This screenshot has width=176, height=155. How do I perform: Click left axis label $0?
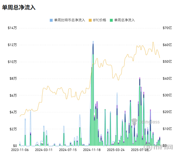[x=15, y=146]
